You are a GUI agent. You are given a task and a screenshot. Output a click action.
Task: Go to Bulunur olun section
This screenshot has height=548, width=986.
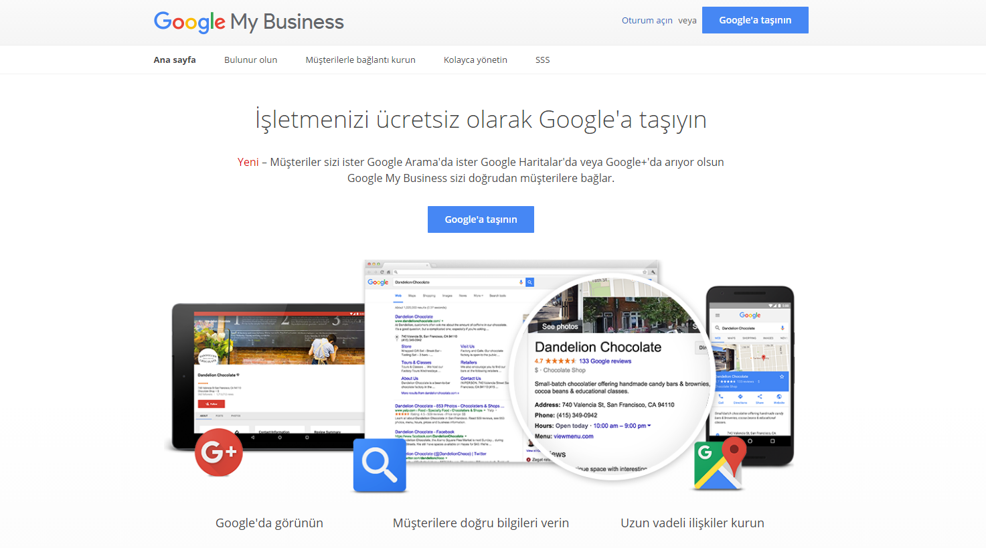coord(250,60)
